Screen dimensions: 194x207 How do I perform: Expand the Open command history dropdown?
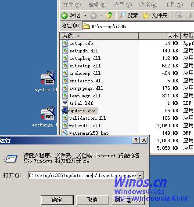click(140, 175)
